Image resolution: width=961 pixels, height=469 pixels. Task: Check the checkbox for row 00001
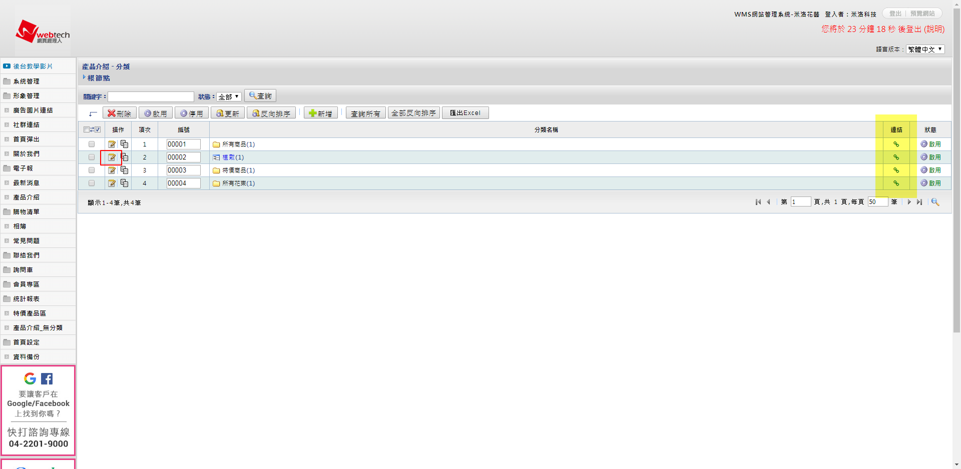tap(92, 144)
